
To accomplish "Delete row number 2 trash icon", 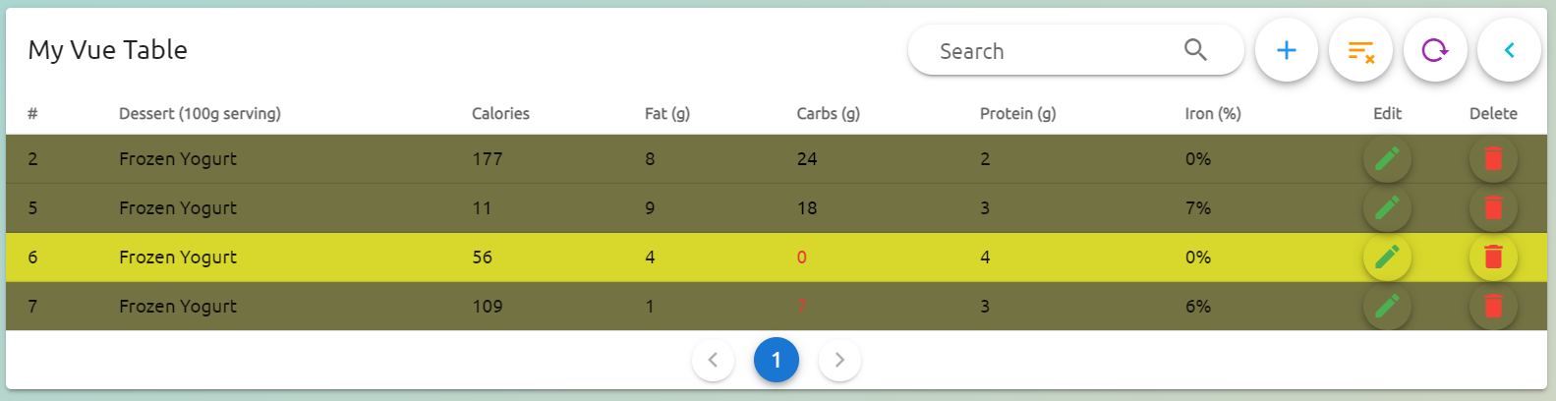I will pos(1493,159).
